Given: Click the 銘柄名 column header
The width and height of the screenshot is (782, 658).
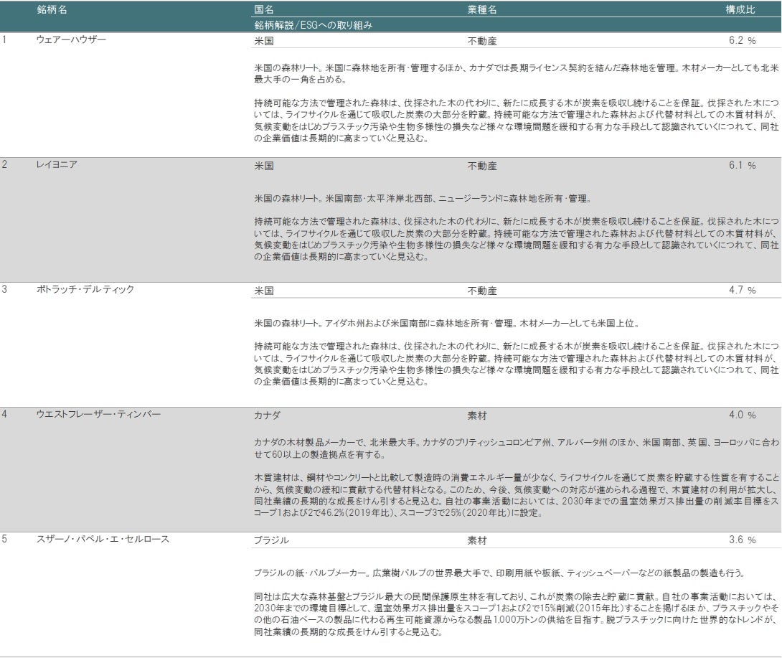Looking at the screenshot, I should point(52,11).
